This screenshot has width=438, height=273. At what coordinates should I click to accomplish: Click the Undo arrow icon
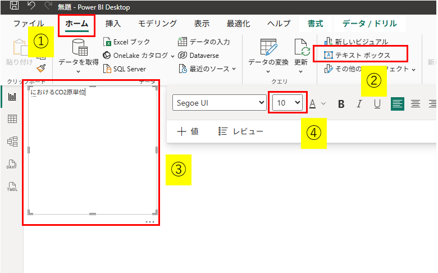click(x=31, y=6)
